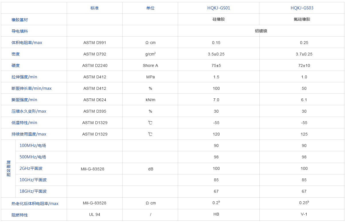Click the ASTM D991 standard cell
This screenshot has height=223, width=345.
coord(95,43)
